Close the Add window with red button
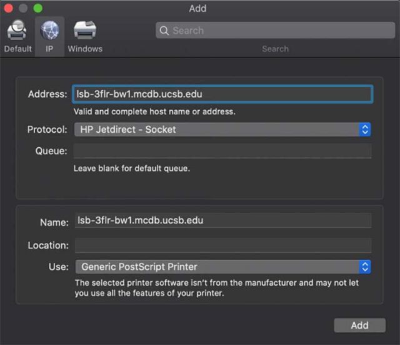400x345 pixels. pyautogui.click(x=8, y=8)
